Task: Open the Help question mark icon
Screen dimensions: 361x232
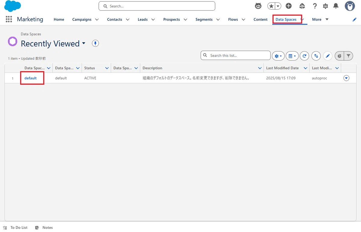Action: (x=315, y=6)
